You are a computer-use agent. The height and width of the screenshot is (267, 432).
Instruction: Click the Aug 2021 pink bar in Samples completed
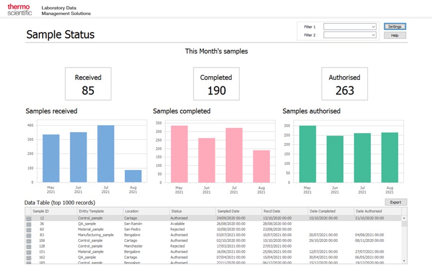click(x=261, y=166)
